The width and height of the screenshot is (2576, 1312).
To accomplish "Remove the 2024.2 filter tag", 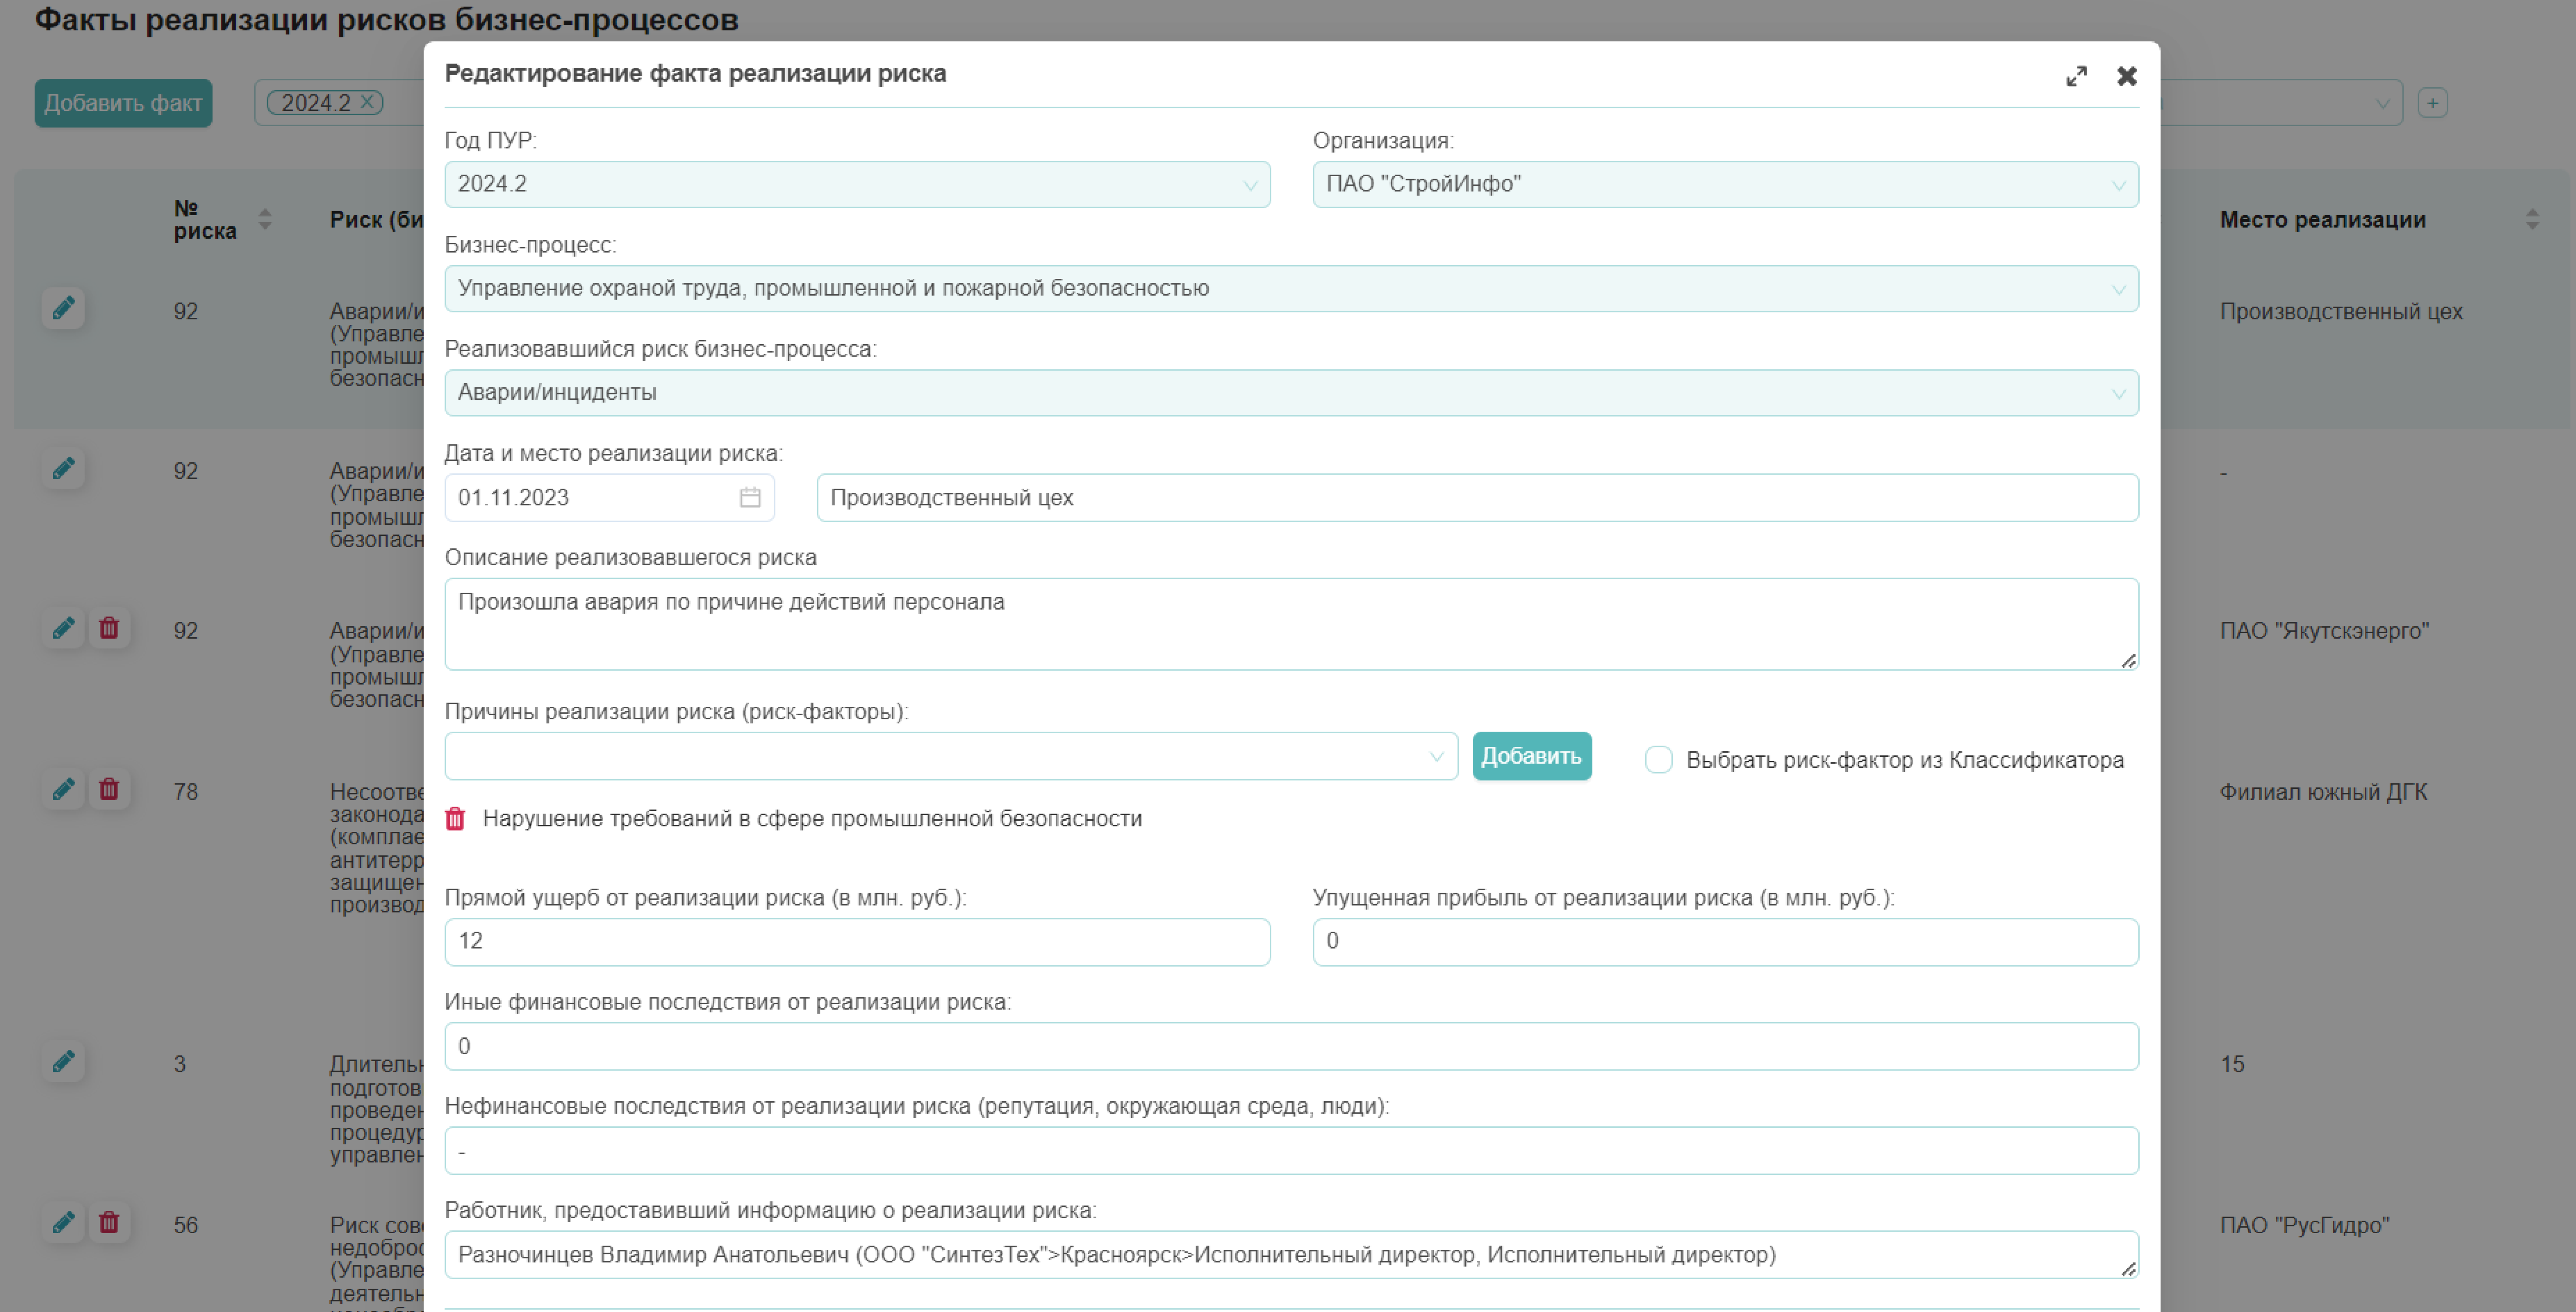I will pyautogui.click(x=367, y=102).
